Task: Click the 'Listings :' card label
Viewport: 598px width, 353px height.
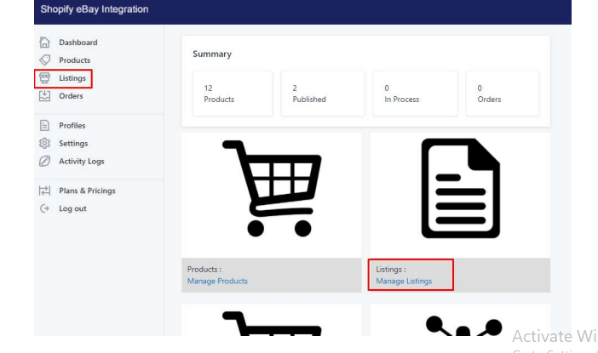Action: 391,270
